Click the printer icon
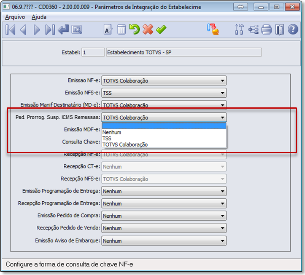Screen dimensions: 305x275 point(267,30)
